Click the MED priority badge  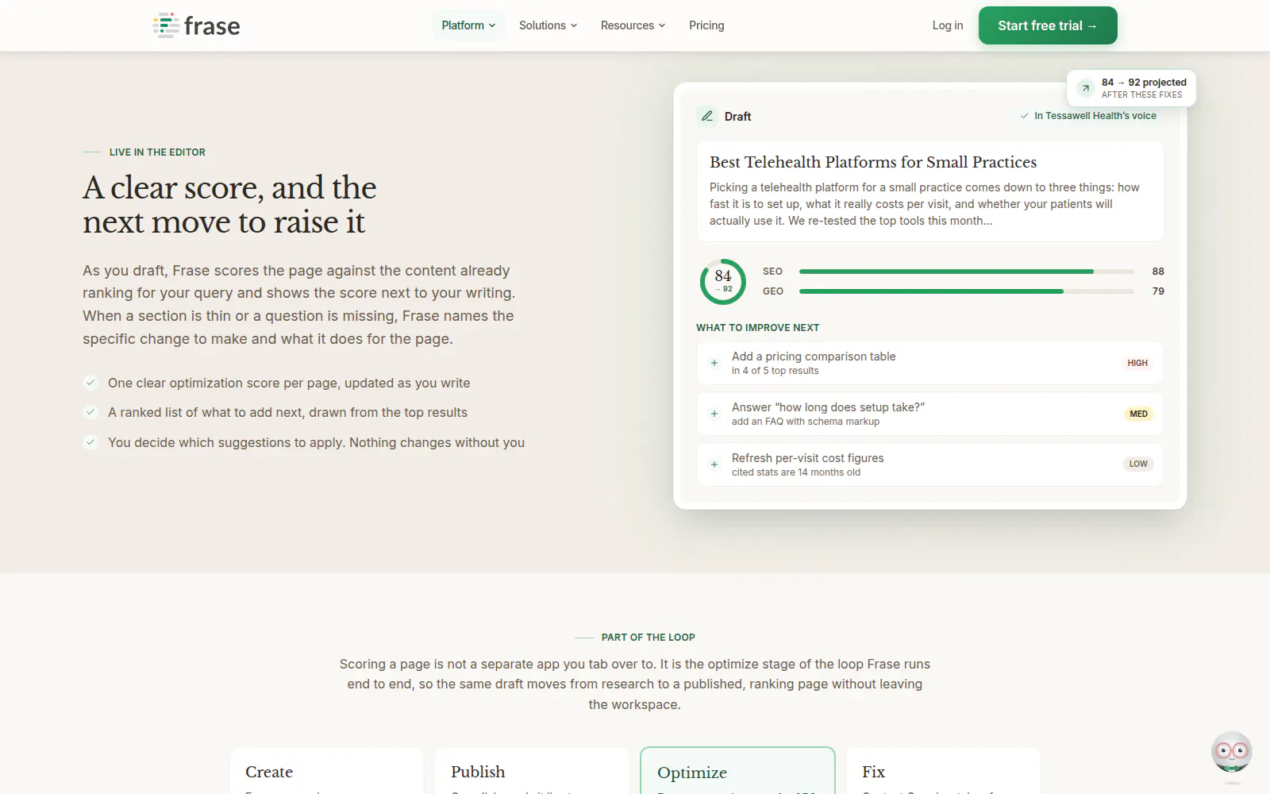click(x=1138, y=414)
